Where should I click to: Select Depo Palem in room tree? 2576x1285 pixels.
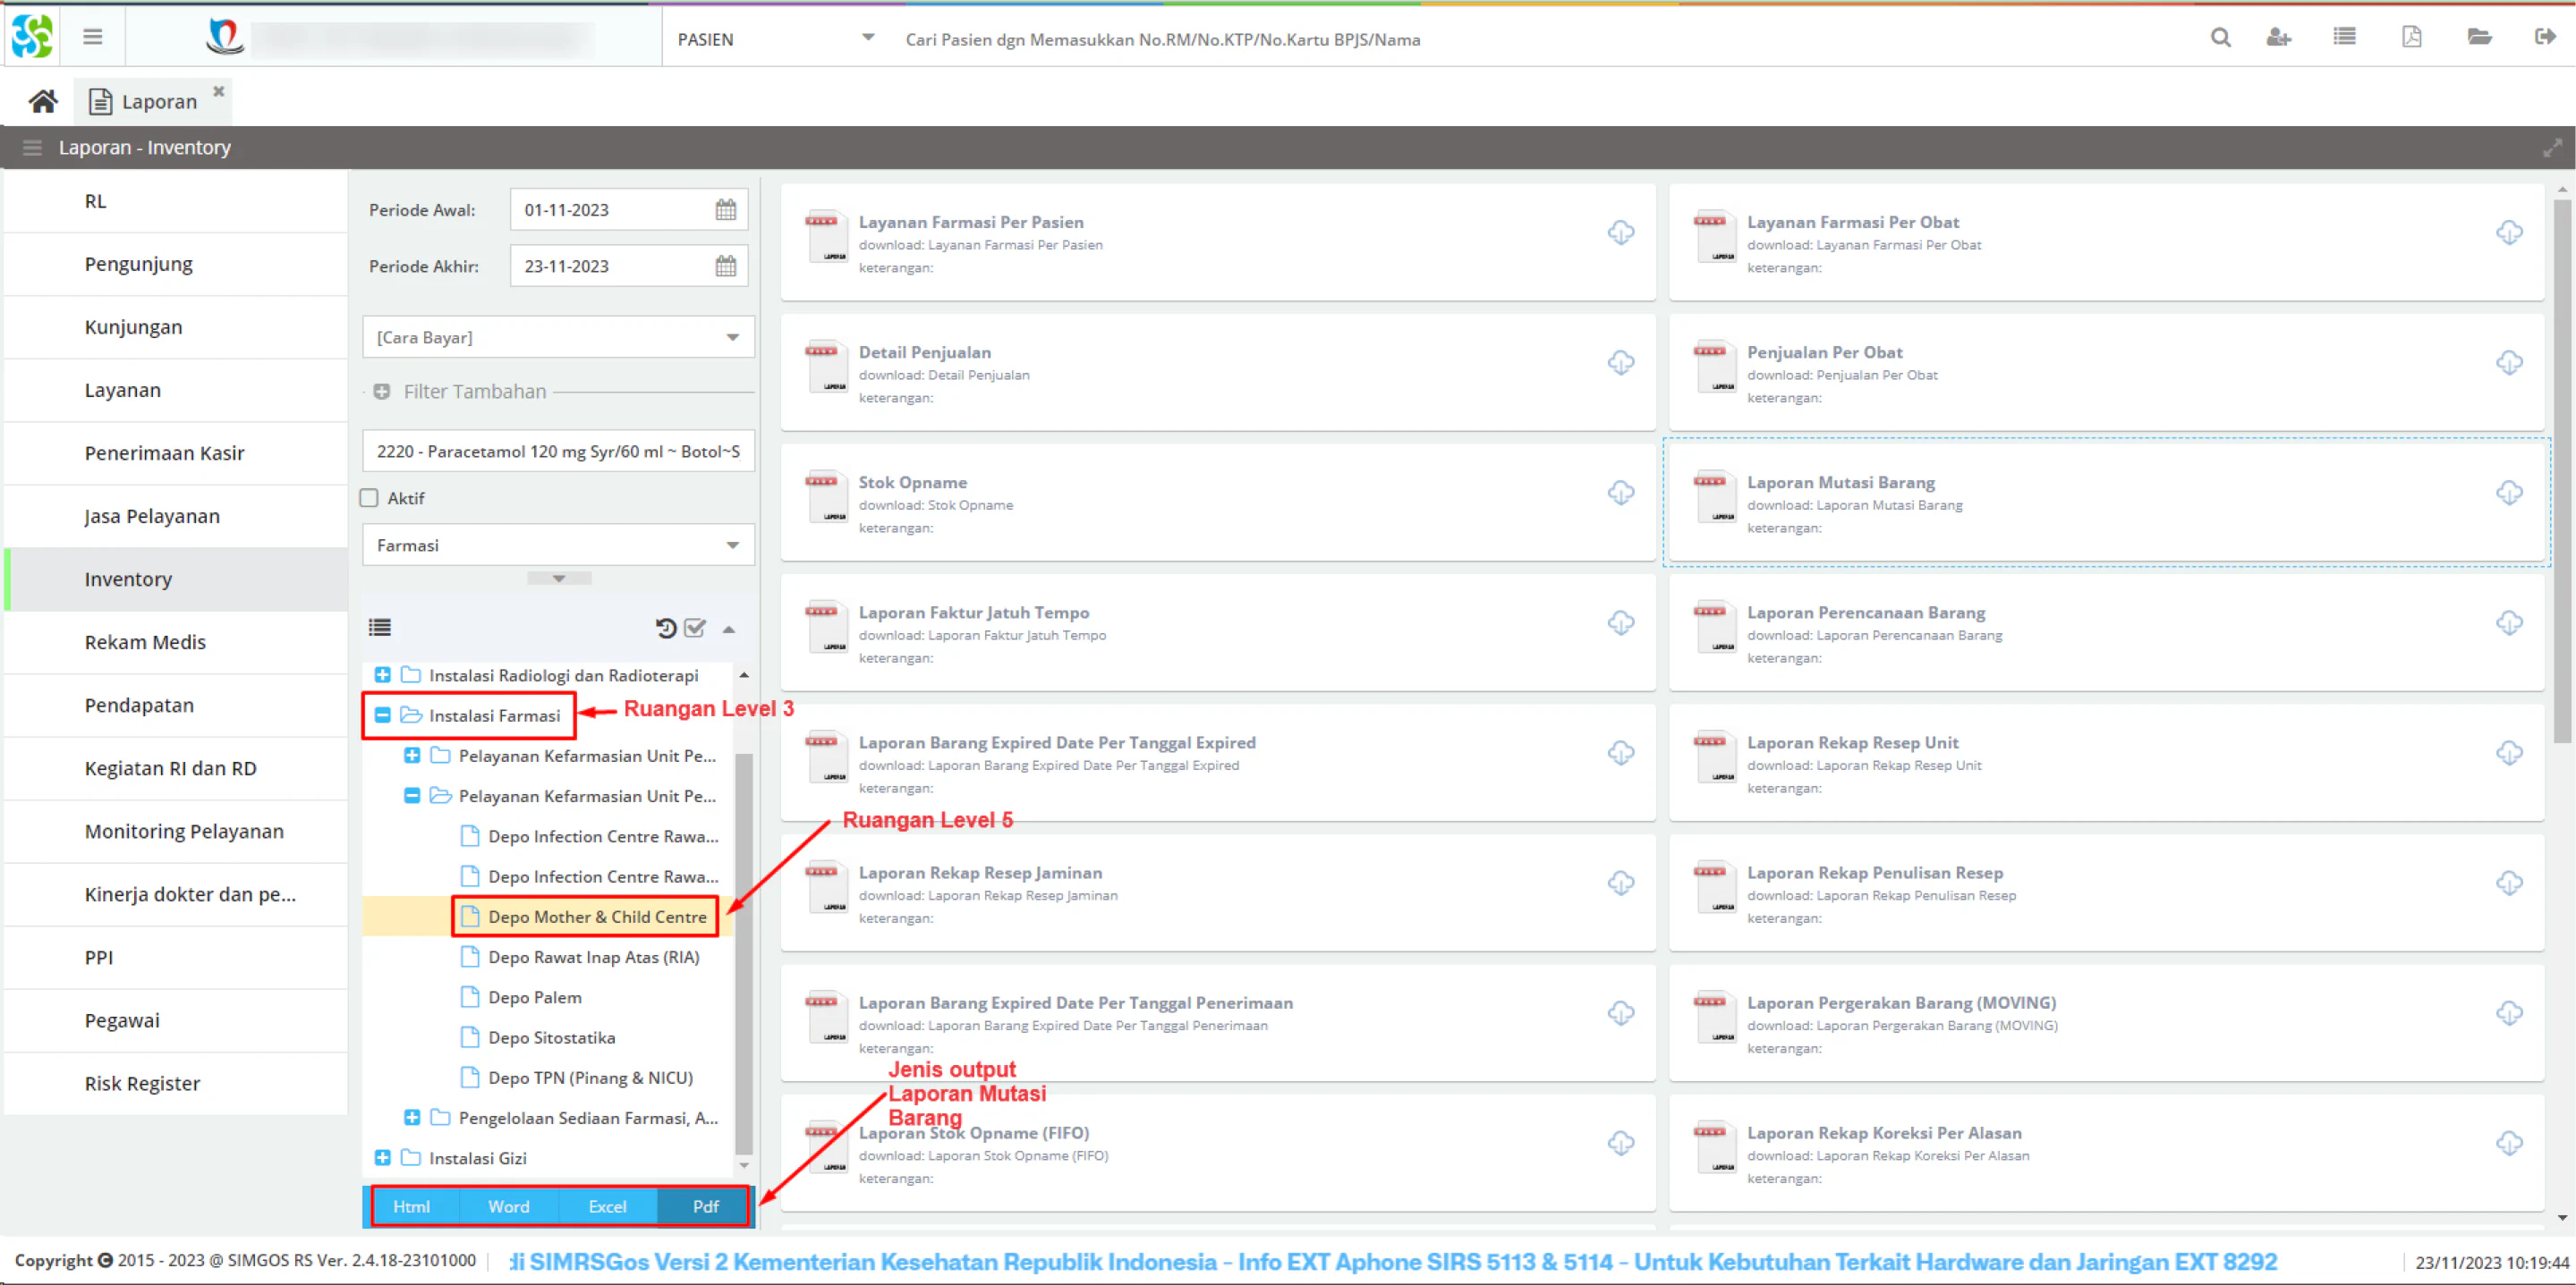pyautogui.click(x=535, y=997)
